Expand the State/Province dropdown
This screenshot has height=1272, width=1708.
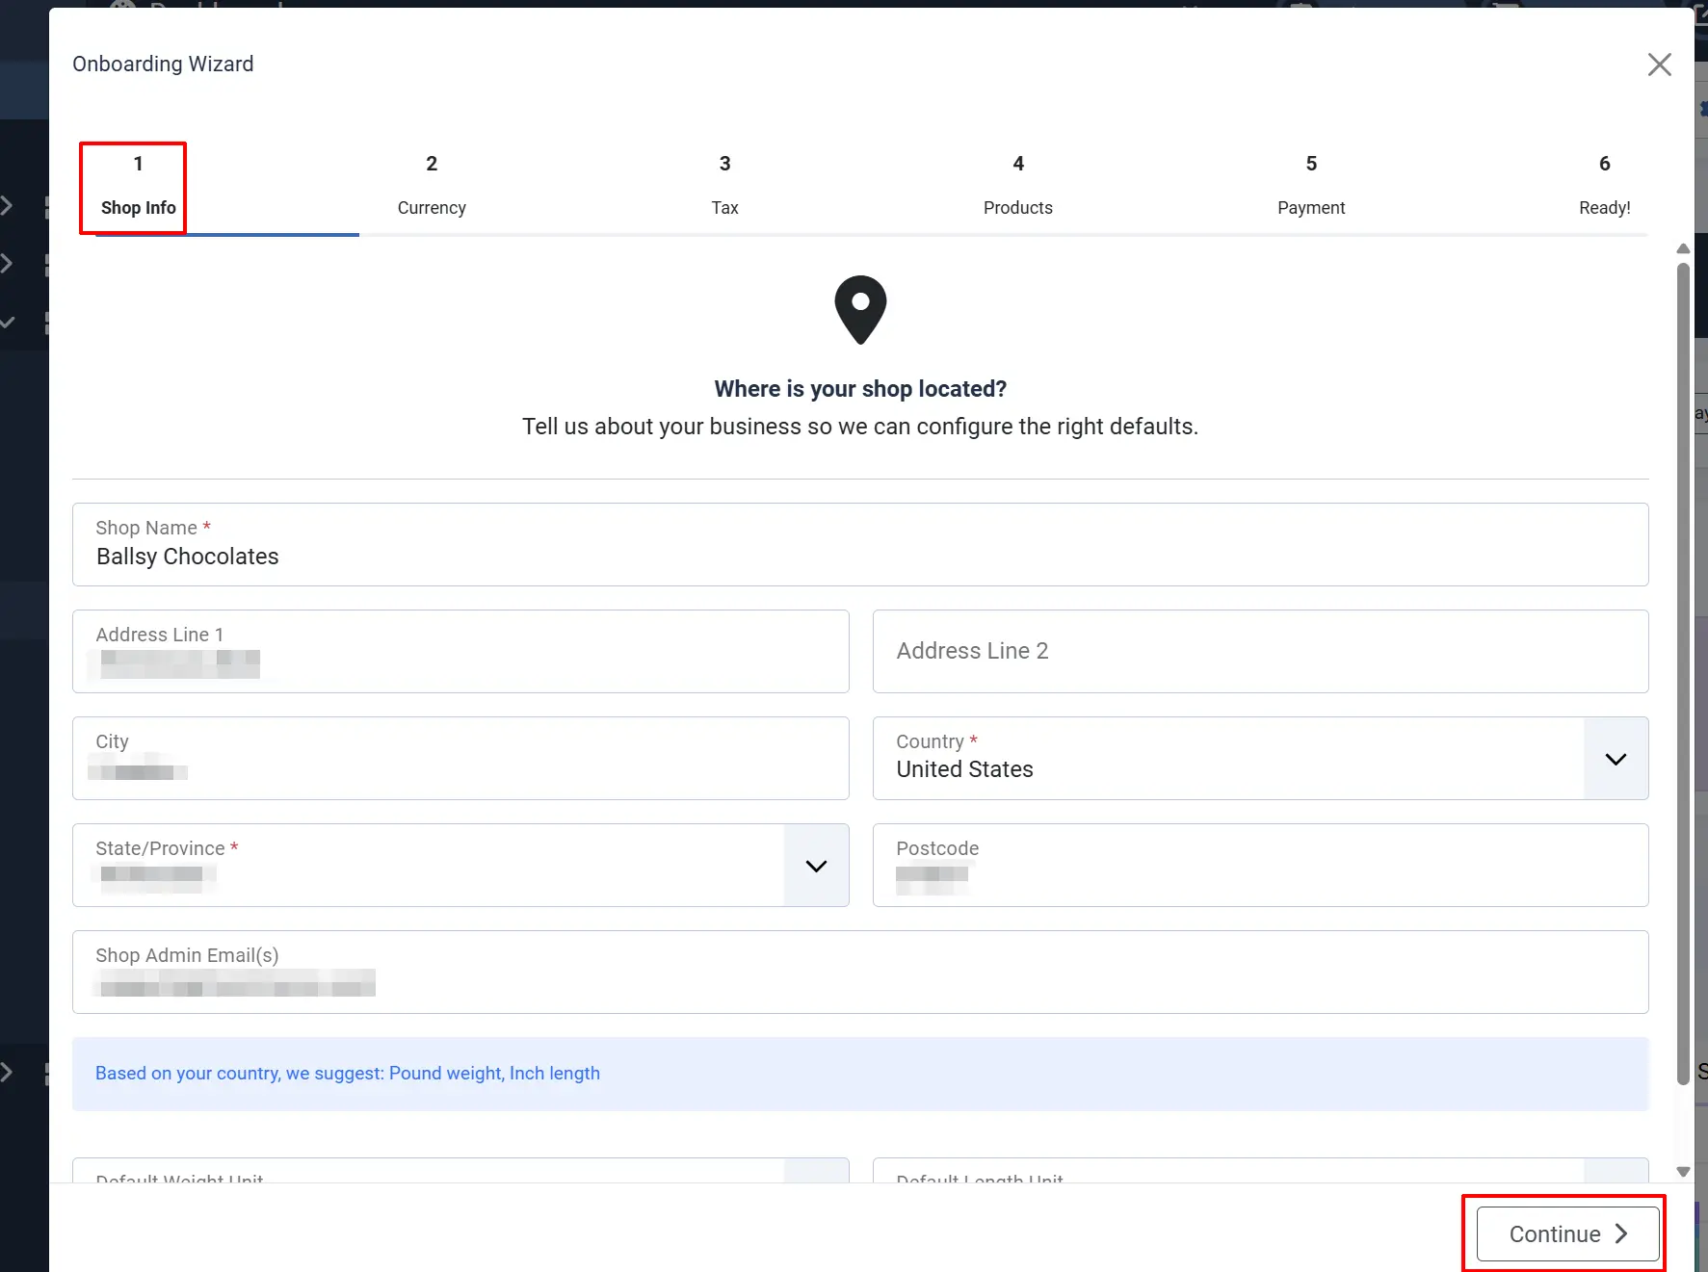tap(816, 866)
